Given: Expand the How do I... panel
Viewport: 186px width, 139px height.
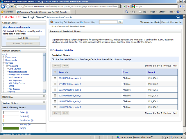Looking at the screenshot, I should click(44, 96).
